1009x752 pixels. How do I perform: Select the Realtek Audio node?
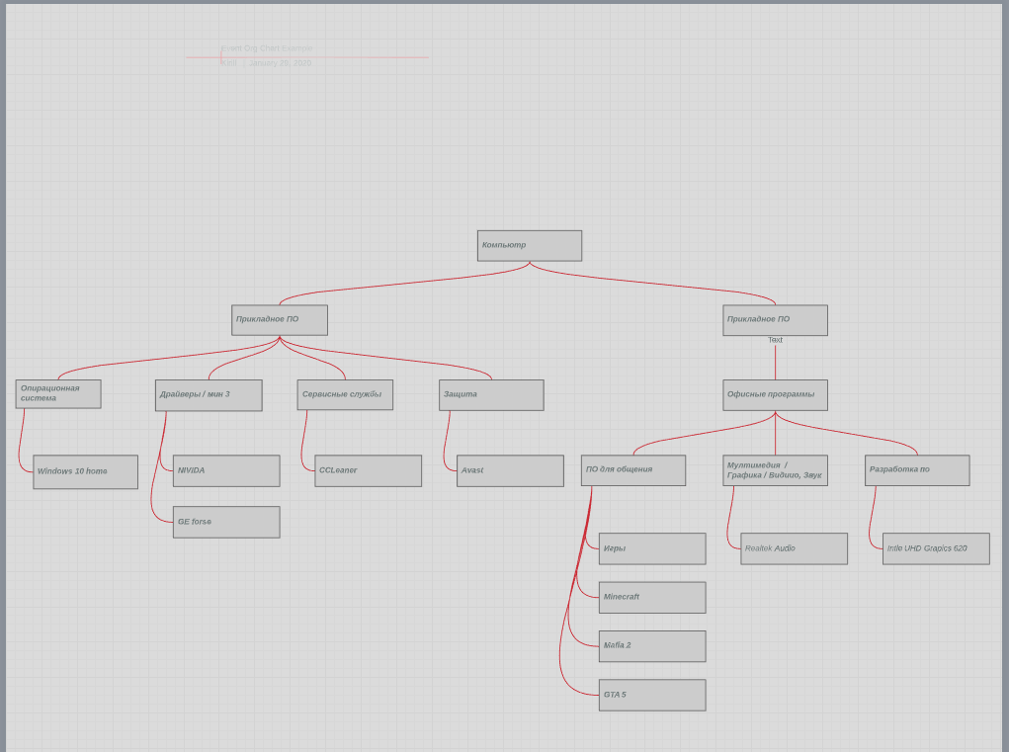pos(794,549)
